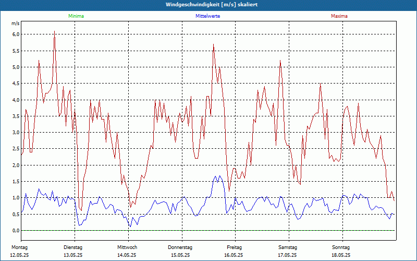Screen dimensions: 417x261
Task: Click the 0,5 y-axis value
Action: coord(16,214)
